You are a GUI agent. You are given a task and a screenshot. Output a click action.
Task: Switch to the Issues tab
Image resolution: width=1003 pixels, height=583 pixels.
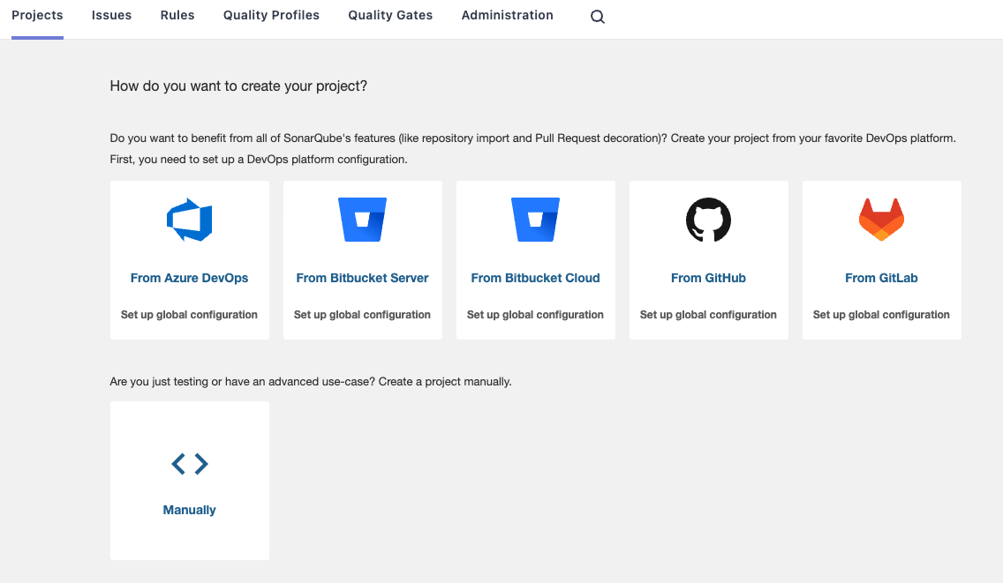click(x=111, y=15)
